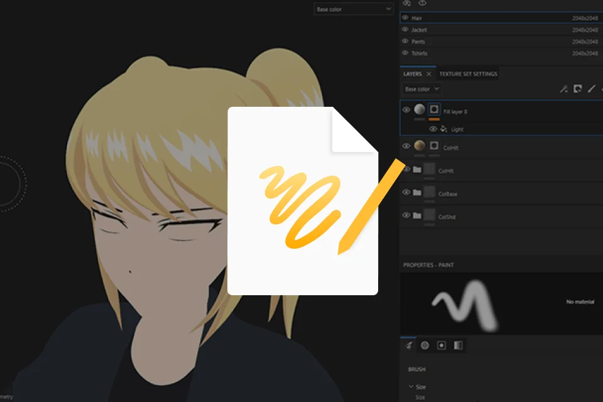Open the Layers panel Base color dropdown
The width and height of the screenshot is (603, 402).
point(421,89)
